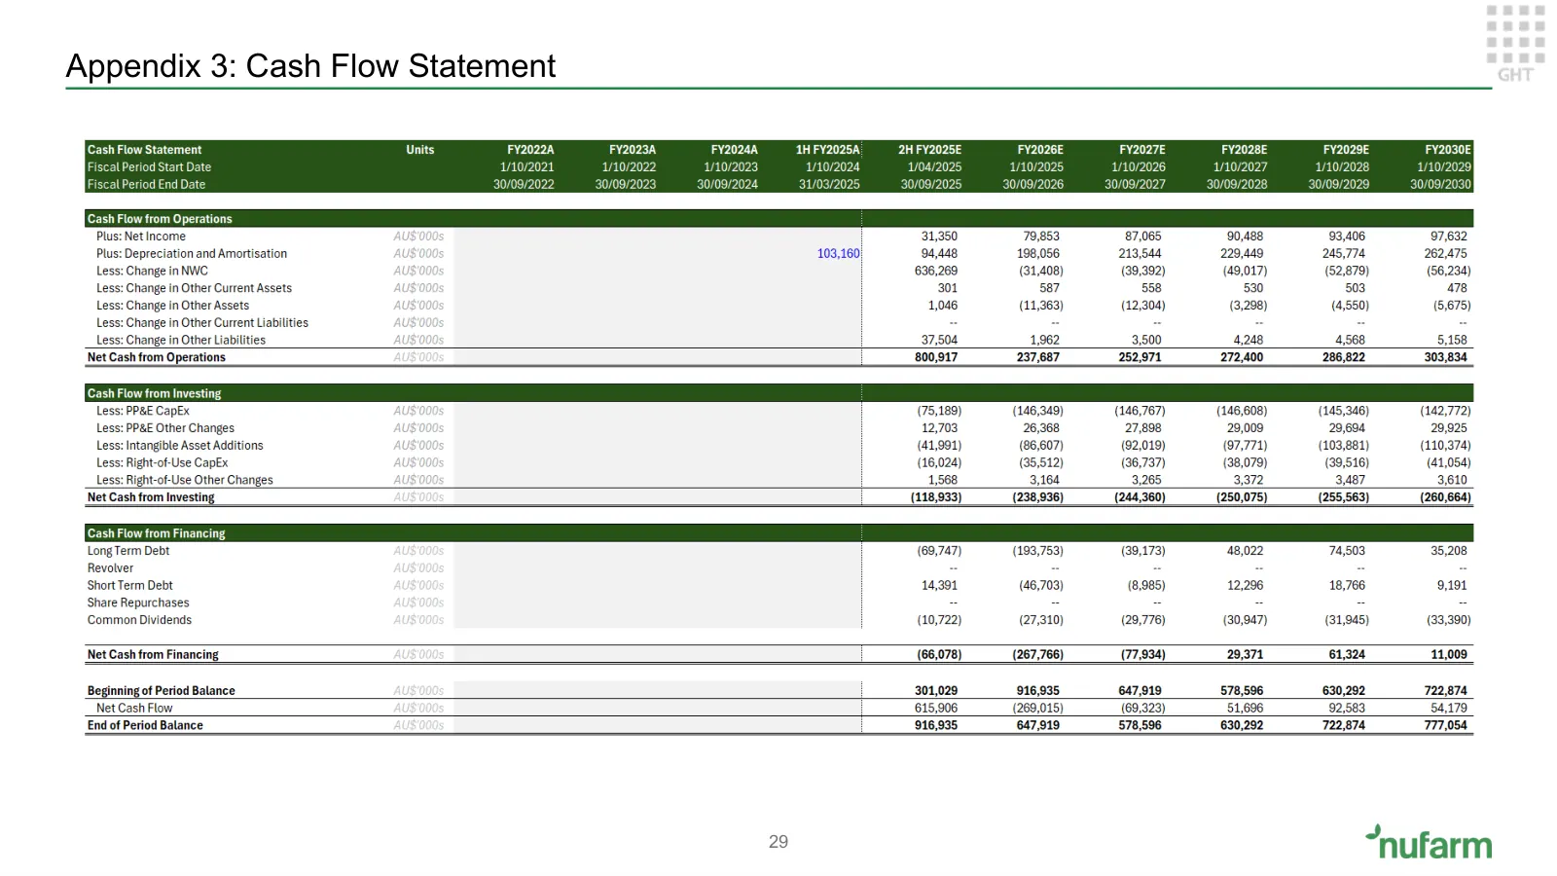Select the Net Cash from Financing label
Screen dimensions: 1557x876
[x=153, y=655]
